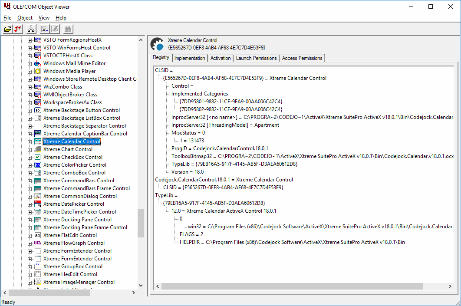
Task: Switch to the Launch Permissions tab
Action: click(257, 58)
